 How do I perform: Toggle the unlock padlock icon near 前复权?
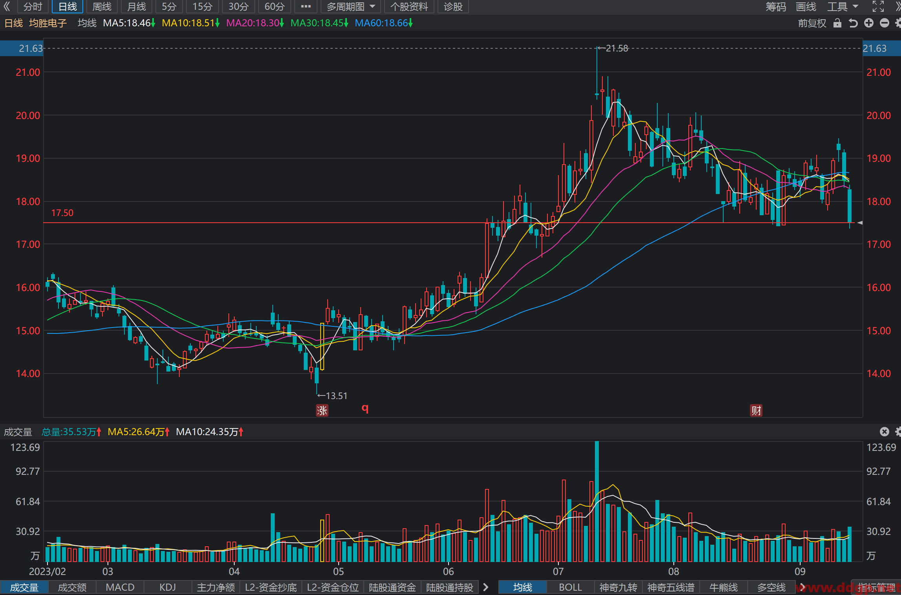point(837,23)
